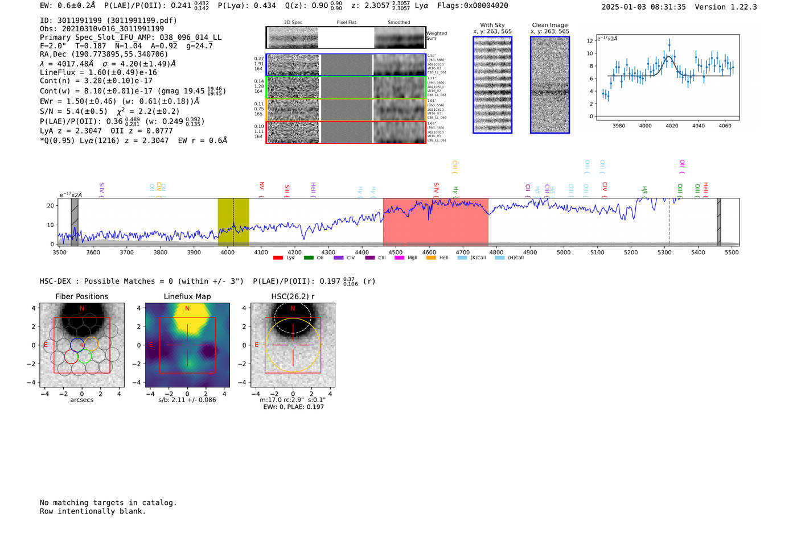Select the 'Version 1.22.3' text
The height and width of the screenshot is (542, 797).
(726, 7)
